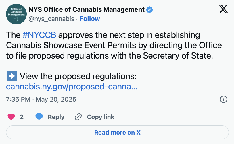Follow the nys_cannabis account
The image size is (234, 144).
[90, 19]
